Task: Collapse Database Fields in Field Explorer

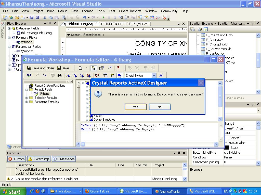Action: tap(9, 28)
